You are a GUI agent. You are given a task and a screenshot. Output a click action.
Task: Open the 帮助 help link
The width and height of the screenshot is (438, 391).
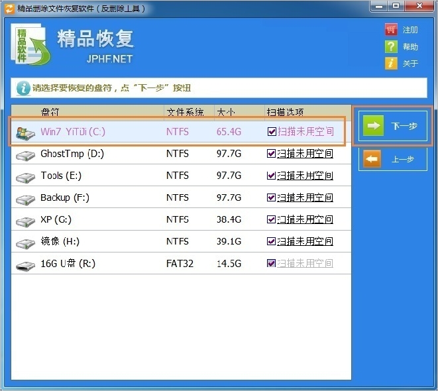(x=410, y=46)
